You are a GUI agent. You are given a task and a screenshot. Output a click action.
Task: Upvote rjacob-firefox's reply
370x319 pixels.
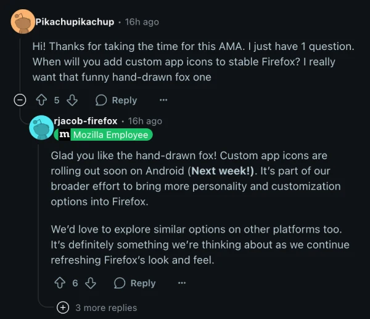click(x=60, y=283)
